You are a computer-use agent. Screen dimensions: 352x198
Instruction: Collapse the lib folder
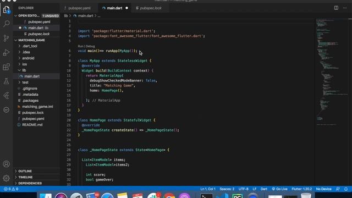[x=24, y=70]
